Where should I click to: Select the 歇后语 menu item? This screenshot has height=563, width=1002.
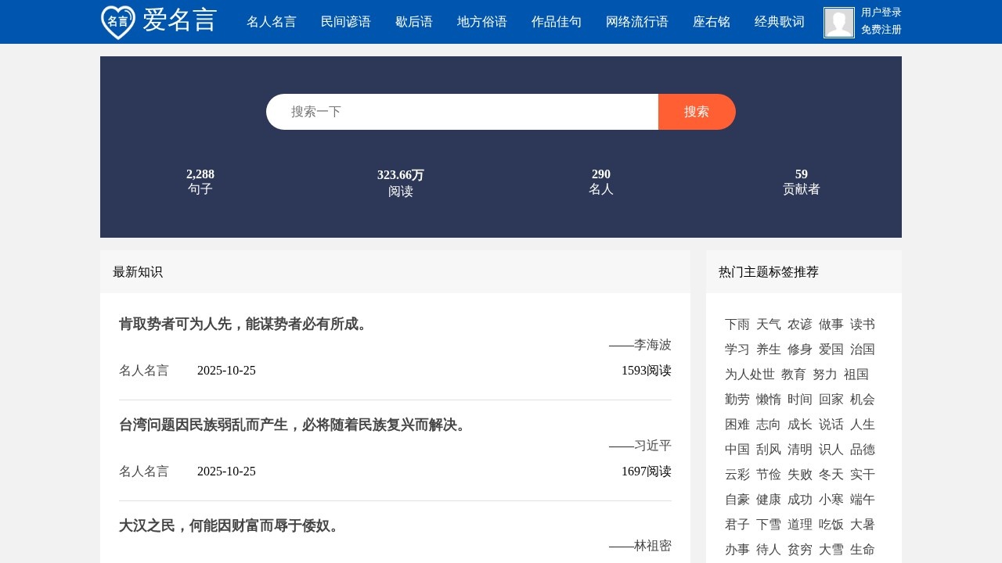click(x=414, y=22)
